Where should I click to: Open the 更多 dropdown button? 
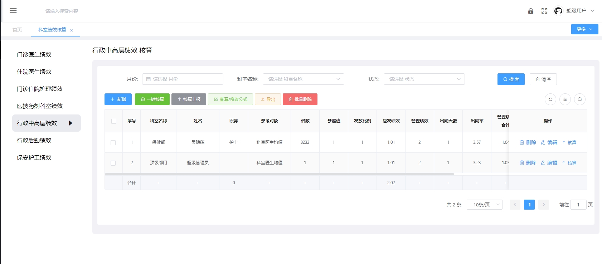(x=584, y=29)
